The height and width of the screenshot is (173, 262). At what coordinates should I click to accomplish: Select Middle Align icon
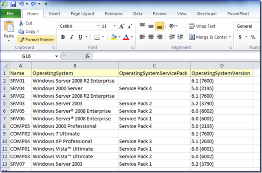pyautogui.click(x=151, y=26)
